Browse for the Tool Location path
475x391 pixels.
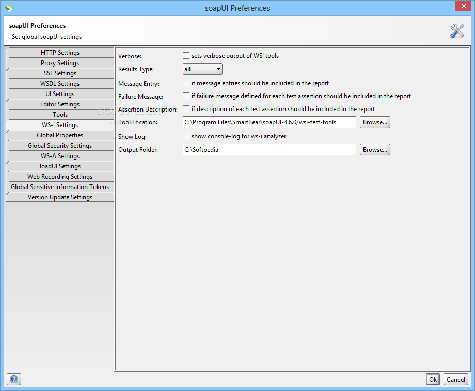pos(375,122)
